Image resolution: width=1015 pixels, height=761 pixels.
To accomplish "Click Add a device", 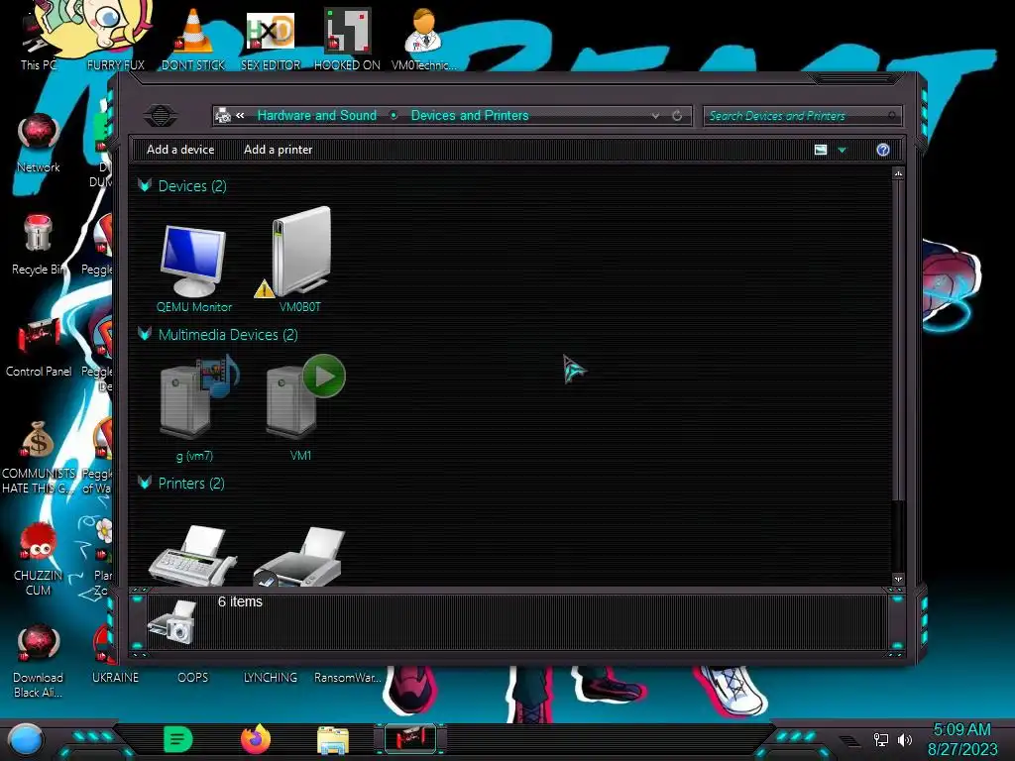I will coord(180,150).
